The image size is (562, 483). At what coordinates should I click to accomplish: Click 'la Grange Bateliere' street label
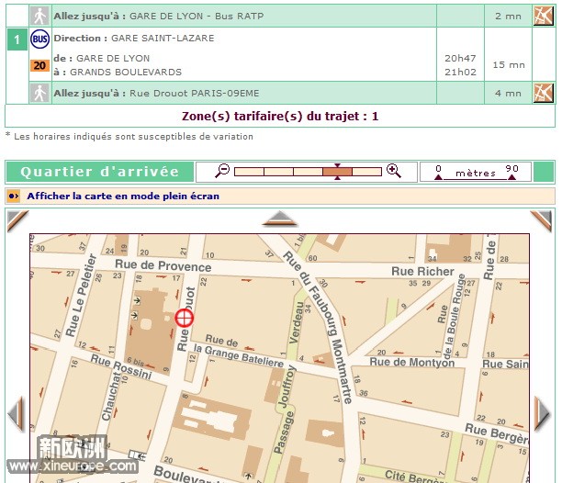pyautogui.click(x=239, y=355)
